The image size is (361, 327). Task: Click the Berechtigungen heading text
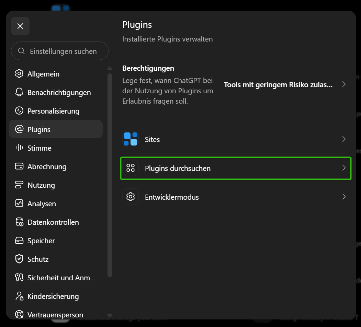(148, 68)
